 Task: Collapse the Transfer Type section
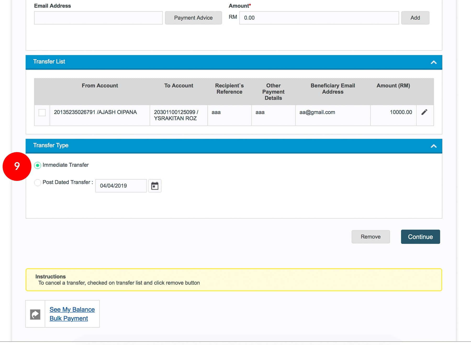point(433,146)
